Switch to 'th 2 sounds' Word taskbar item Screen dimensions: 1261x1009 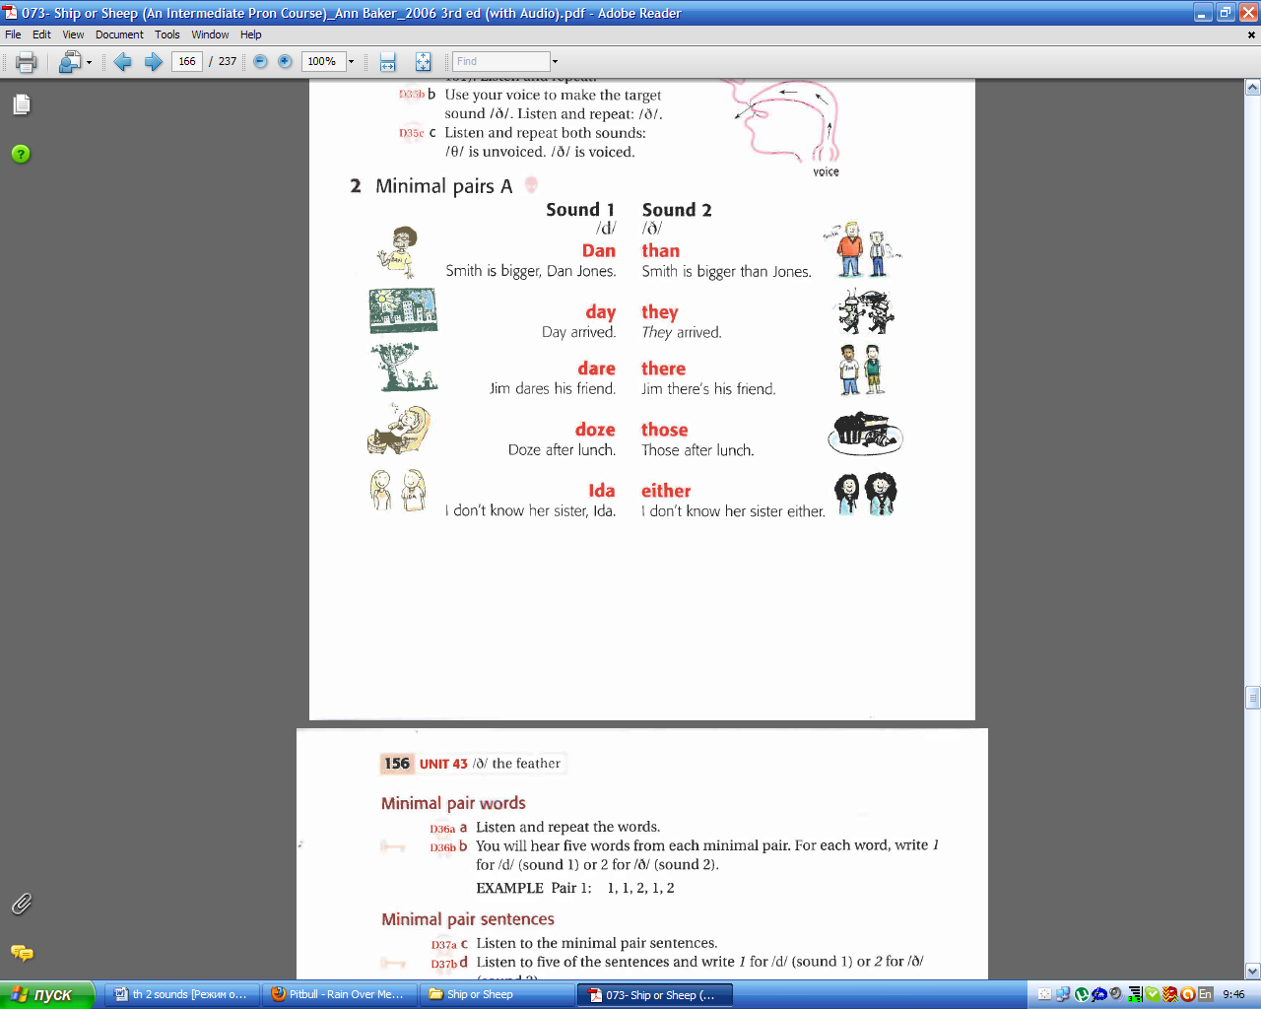click(183, 994)
